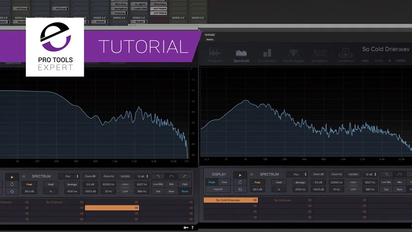Open the Correlation view in right window

pos(267,55)
